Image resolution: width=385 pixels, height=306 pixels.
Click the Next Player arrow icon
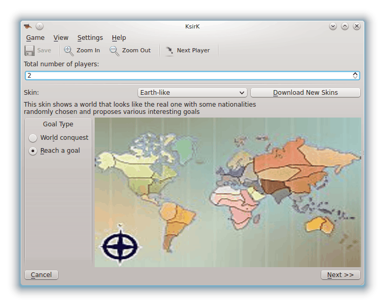169,51
